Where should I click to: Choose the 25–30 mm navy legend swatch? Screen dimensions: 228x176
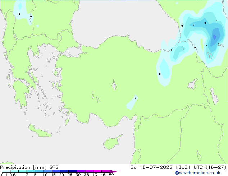[72, 171]
